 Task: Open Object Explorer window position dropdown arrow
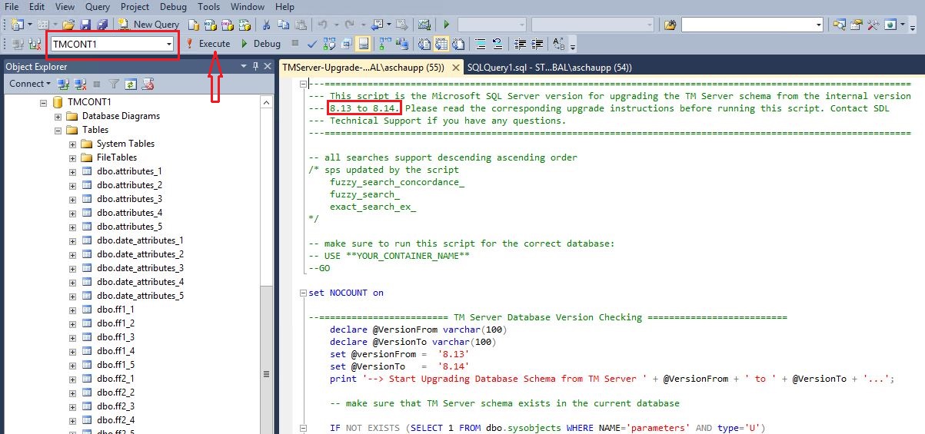pos(245,66)
